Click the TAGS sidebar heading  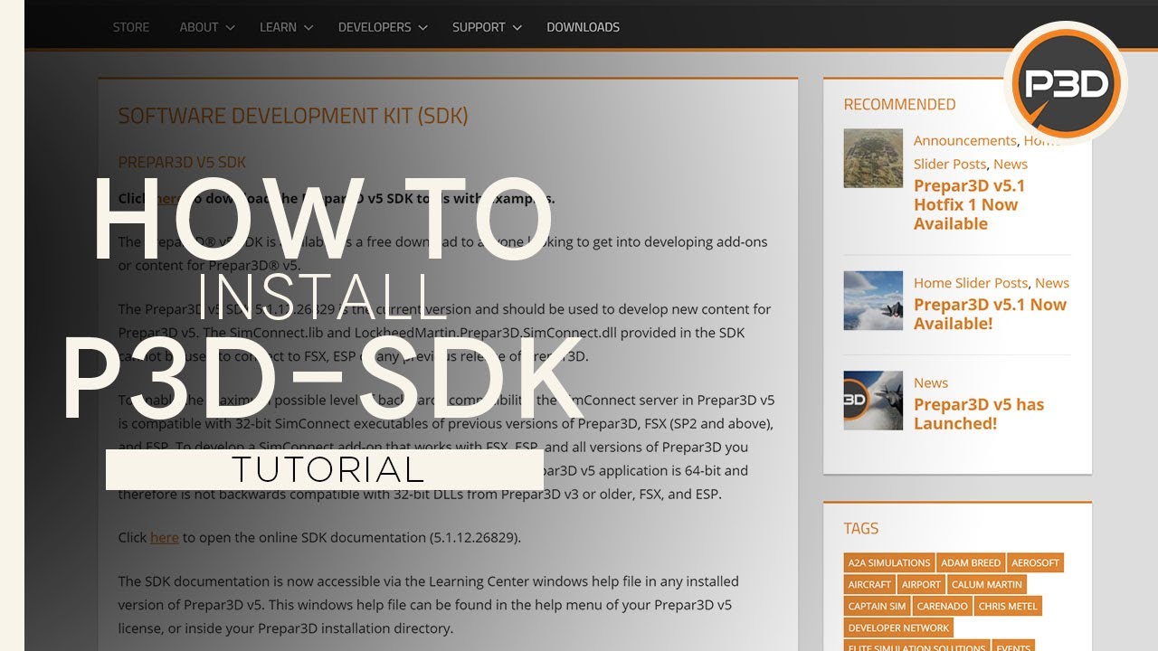click(861, 528)
